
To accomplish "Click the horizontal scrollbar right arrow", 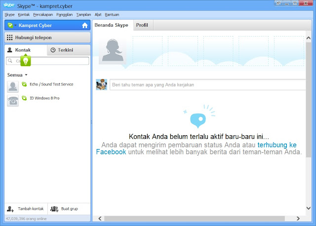I will 298,219.
